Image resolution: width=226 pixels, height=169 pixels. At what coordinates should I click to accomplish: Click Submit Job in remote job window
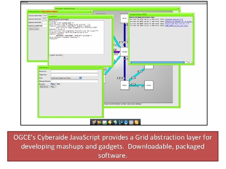click(x=44, y=87)
